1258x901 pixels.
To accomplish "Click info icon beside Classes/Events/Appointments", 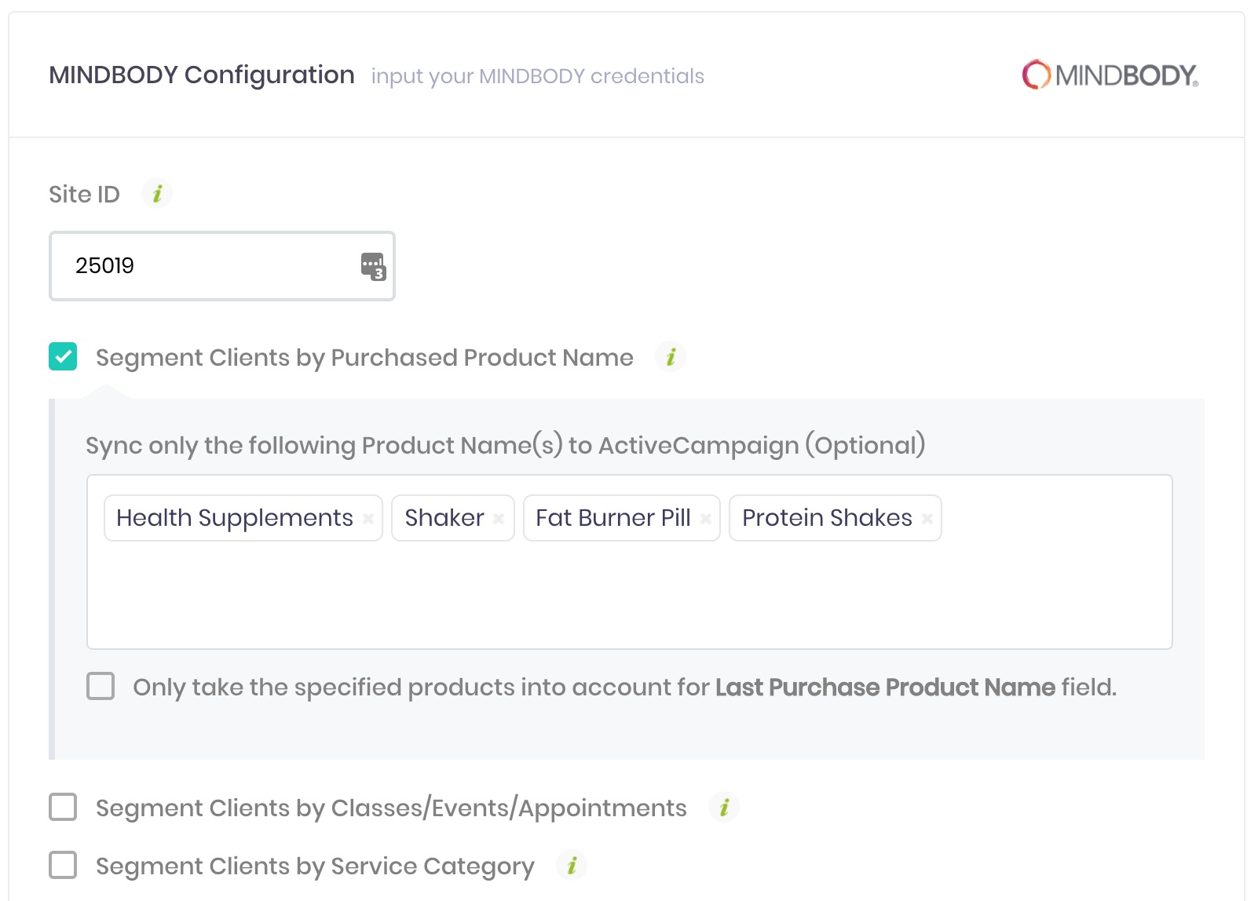I will coord(724,807).
